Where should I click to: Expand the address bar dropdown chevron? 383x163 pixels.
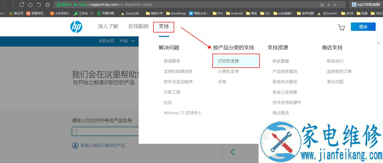coord(341,5)
